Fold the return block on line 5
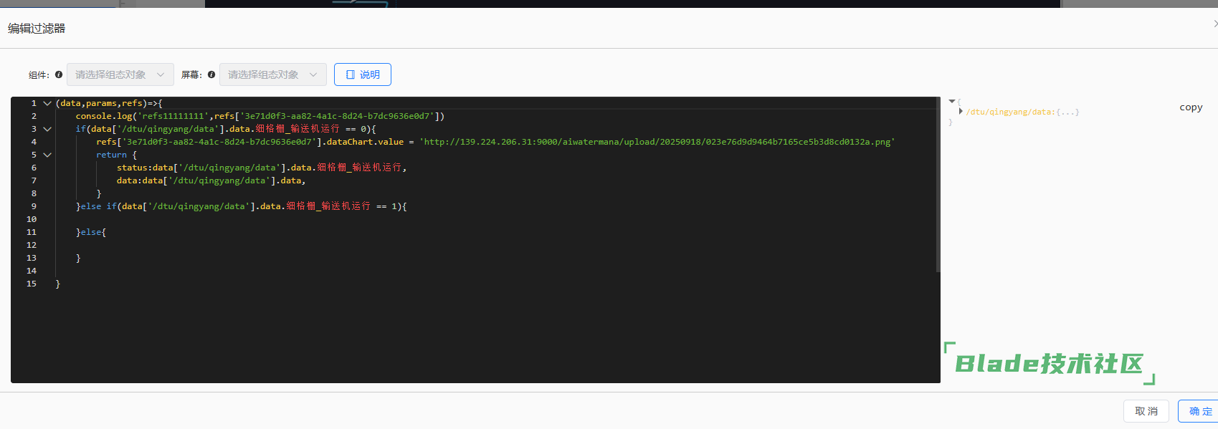Viewport: 1218px width, 429px height. 47,155
